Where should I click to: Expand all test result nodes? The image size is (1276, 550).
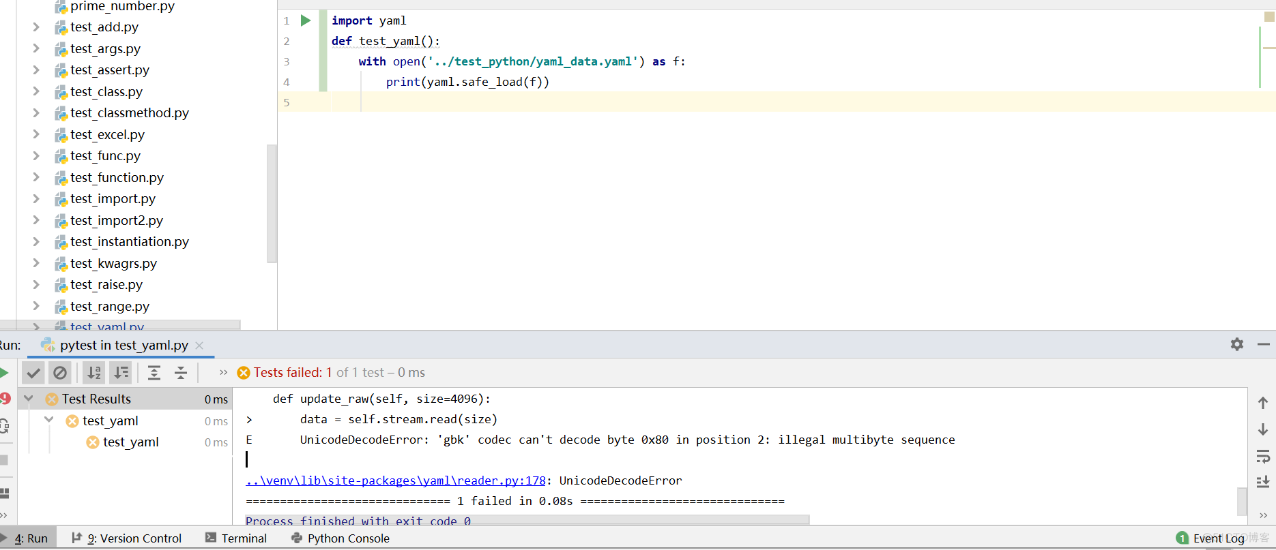(154, 373)
